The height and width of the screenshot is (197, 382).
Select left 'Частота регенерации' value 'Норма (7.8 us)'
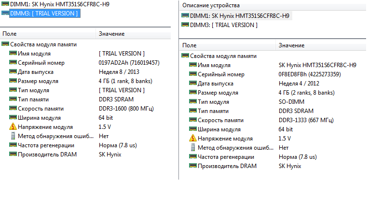[x=118, y=145]
